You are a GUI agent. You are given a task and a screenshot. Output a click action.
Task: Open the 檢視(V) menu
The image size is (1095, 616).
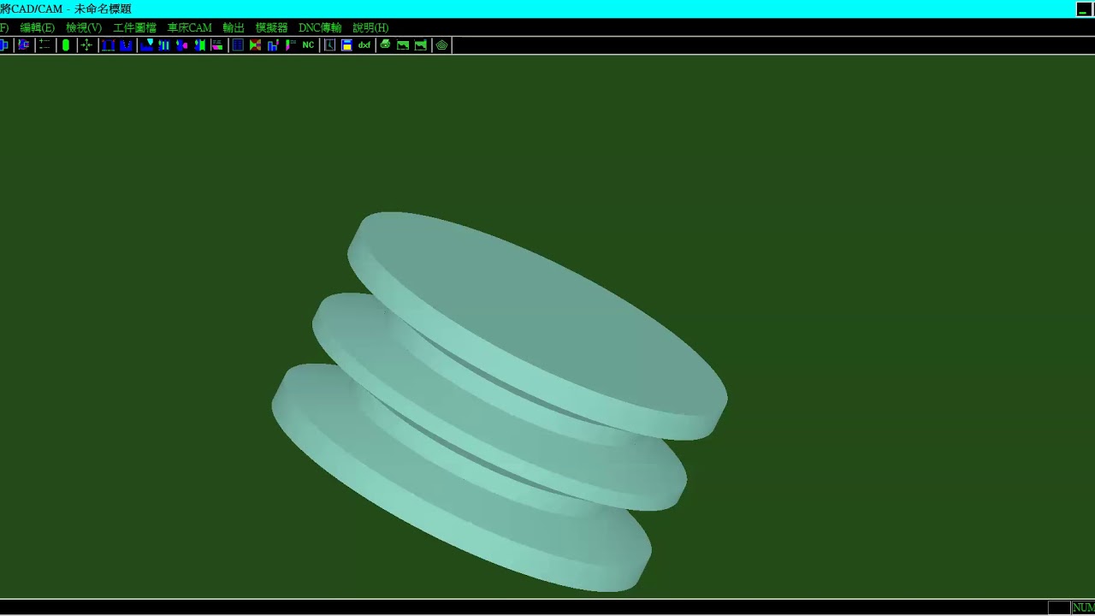84,27
